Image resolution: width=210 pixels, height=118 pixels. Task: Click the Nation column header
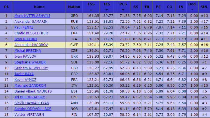point(74,7)
